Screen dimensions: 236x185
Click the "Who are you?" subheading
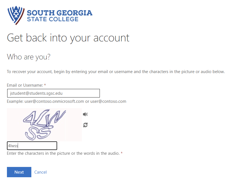29,57
